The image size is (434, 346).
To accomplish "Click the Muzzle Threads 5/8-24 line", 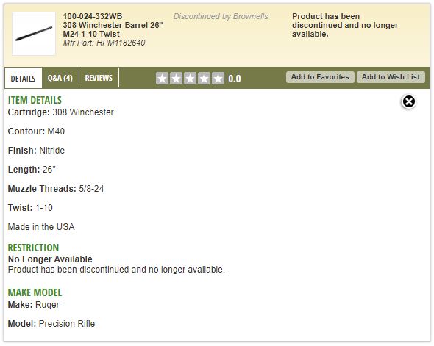I will [56, 189].
